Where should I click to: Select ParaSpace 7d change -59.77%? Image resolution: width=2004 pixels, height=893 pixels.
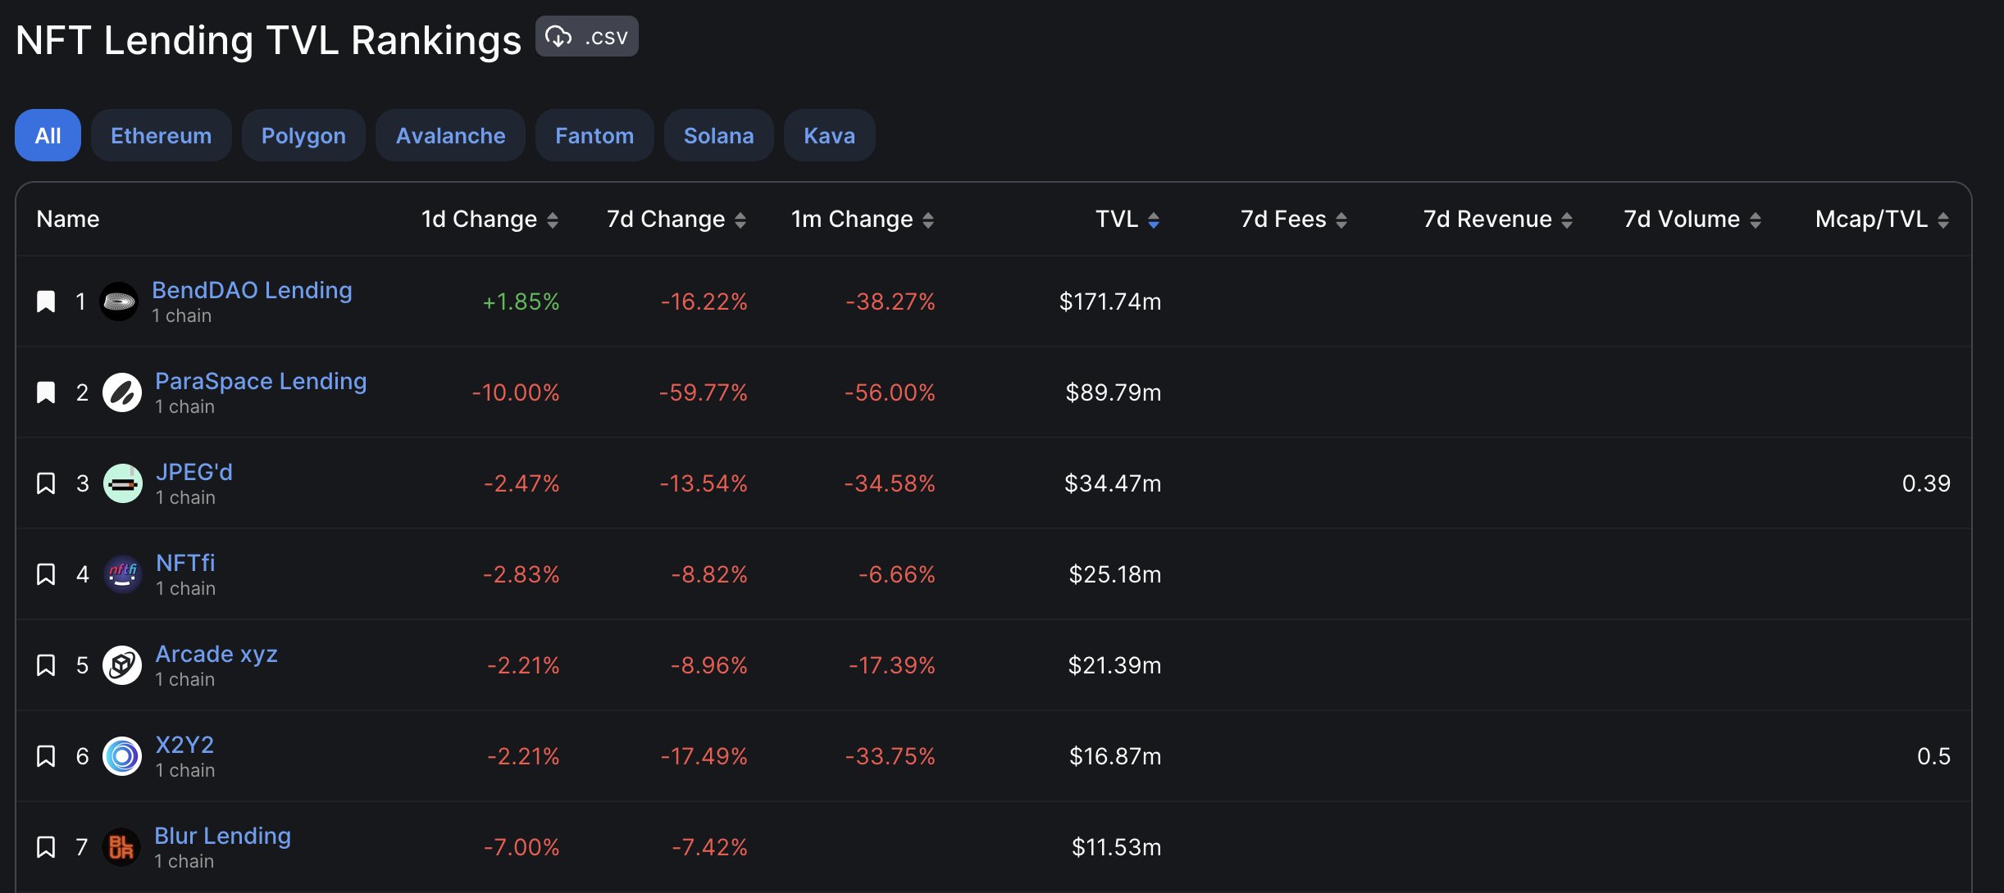[x=704, y=392]
